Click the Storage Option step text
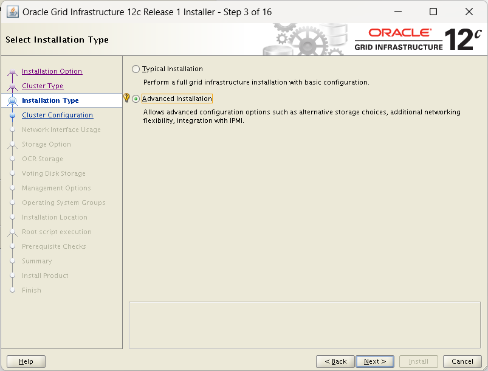 pos(46,144)
